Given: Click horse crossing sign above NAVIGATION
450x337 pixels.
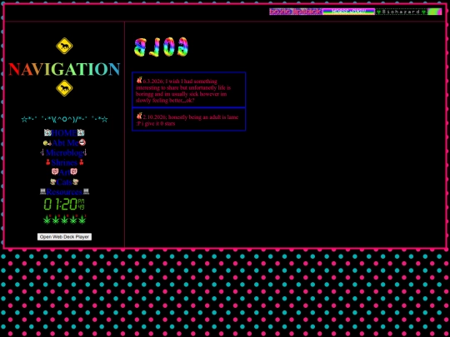Looking at the screenshot, I should pos(64,46).
